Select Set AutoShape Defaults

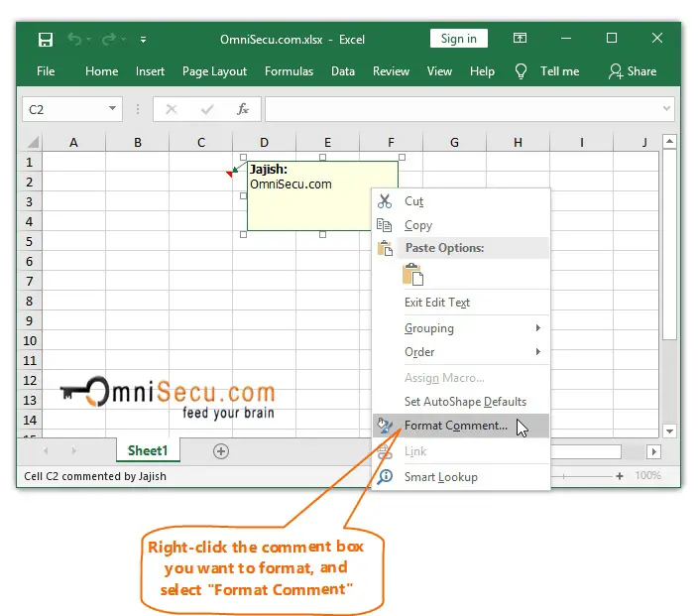(461, 402)
